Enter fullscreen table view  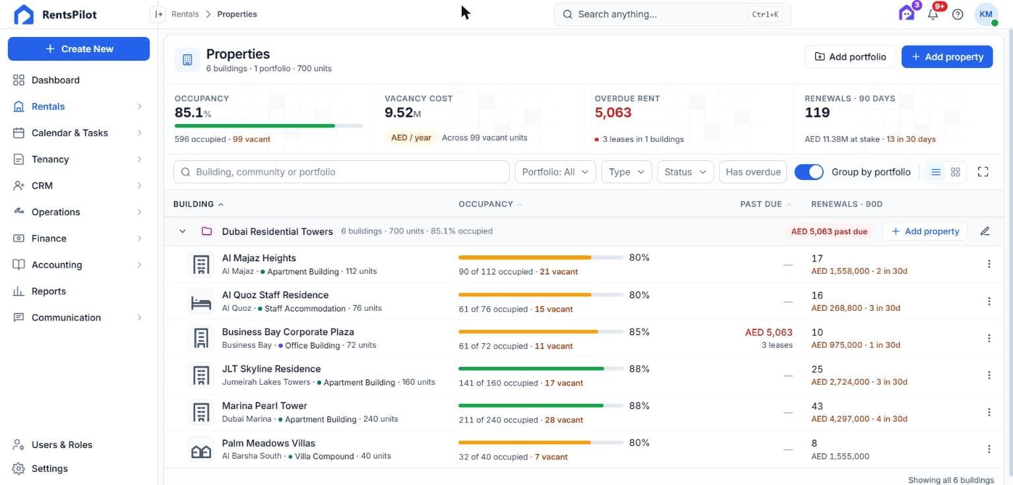pyautogui.click(x=983, y=172)
